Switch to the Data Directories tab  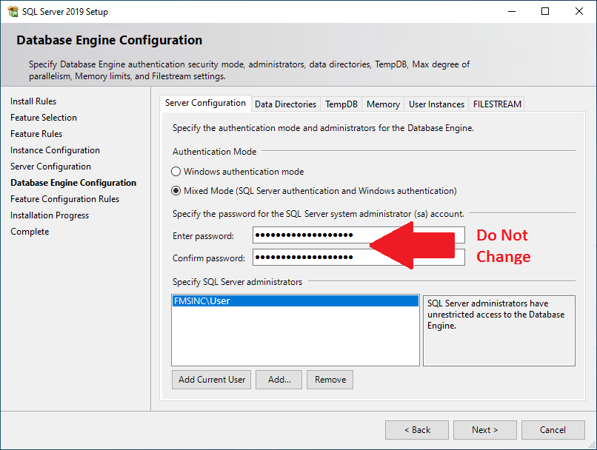(x=285, y=104)
